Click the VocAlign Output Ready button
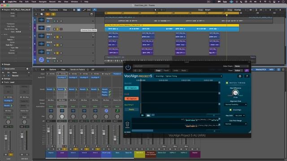The image size is (287, 161). point(131,110)
